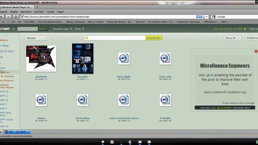
Task: Open the X-Battle skin icon
Action: click(x=165, y=100)
